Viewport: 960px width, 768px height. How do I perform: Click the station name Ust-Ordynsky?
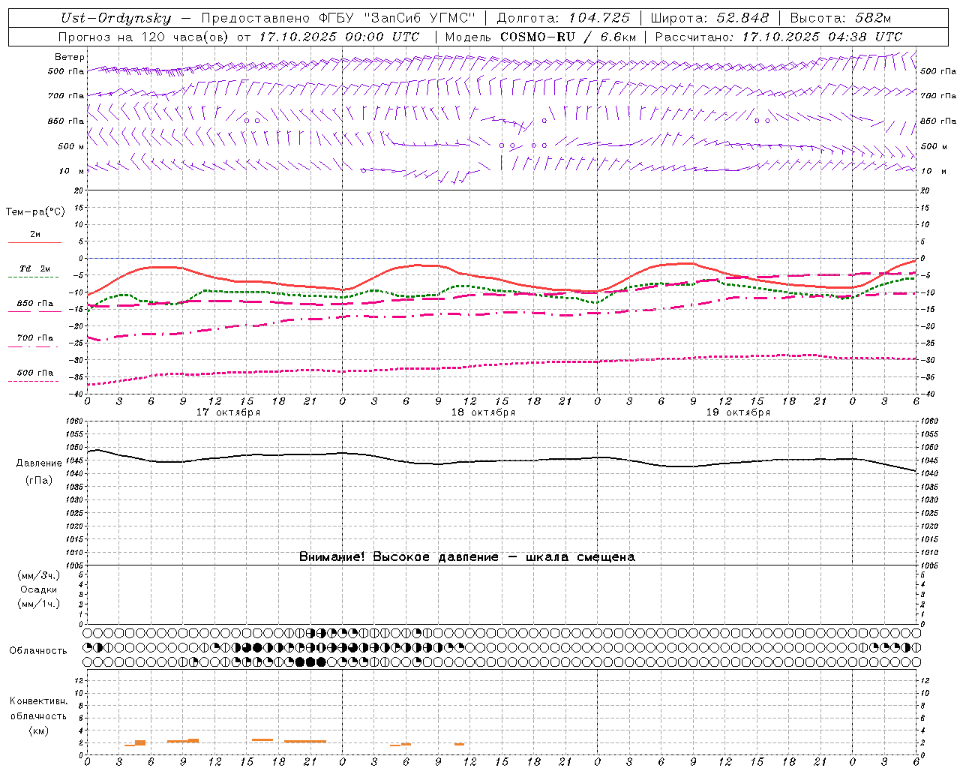[x=115, y=18]
